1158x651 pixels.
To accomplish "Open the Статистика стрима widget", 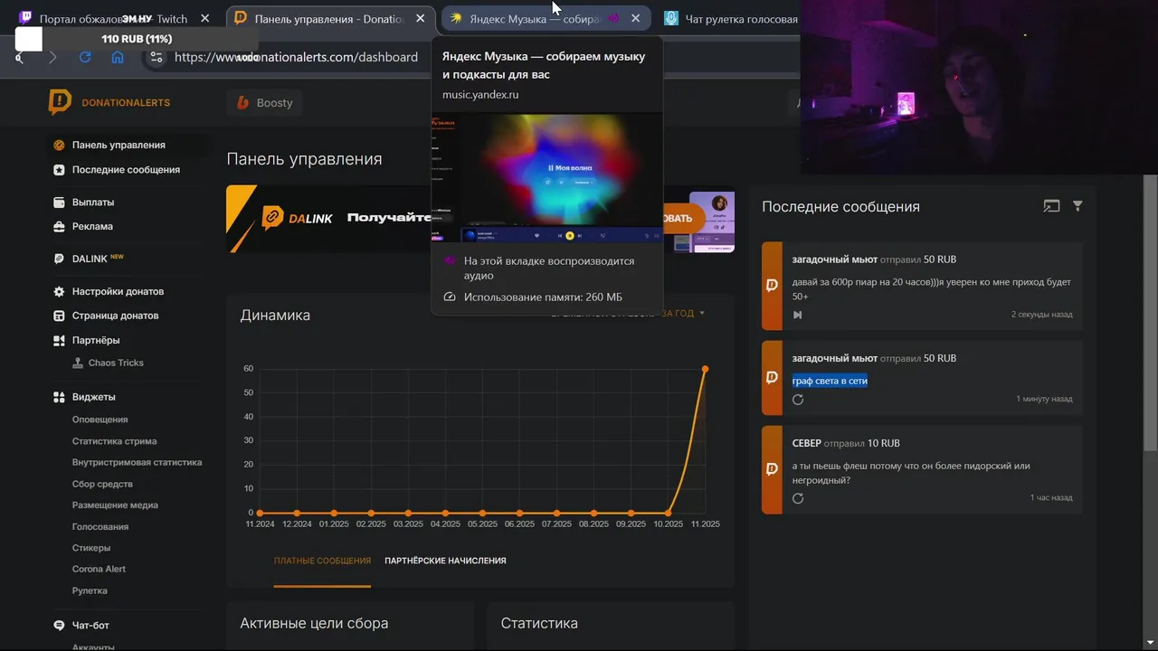I will coord(114,441).
